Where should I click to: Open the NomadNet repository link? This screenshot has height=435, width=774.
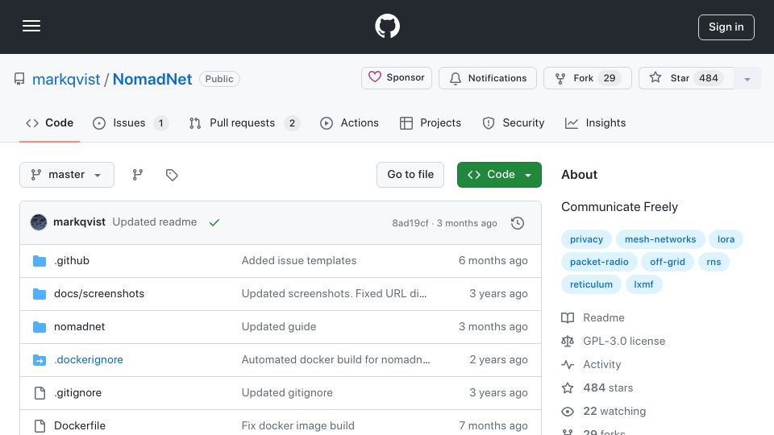(x=152, y=79)
